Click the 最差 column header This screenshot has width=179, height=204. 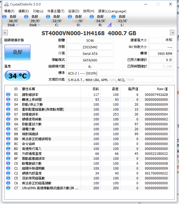[110, 89]
